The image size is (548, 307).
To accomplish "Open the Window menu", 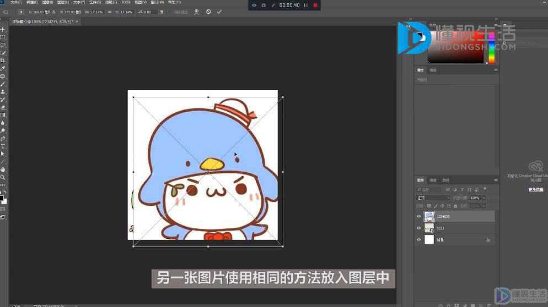I will click(x=157, y=2).
